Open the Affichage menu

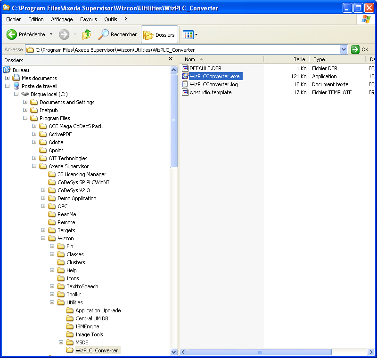[x=62, y=19]
